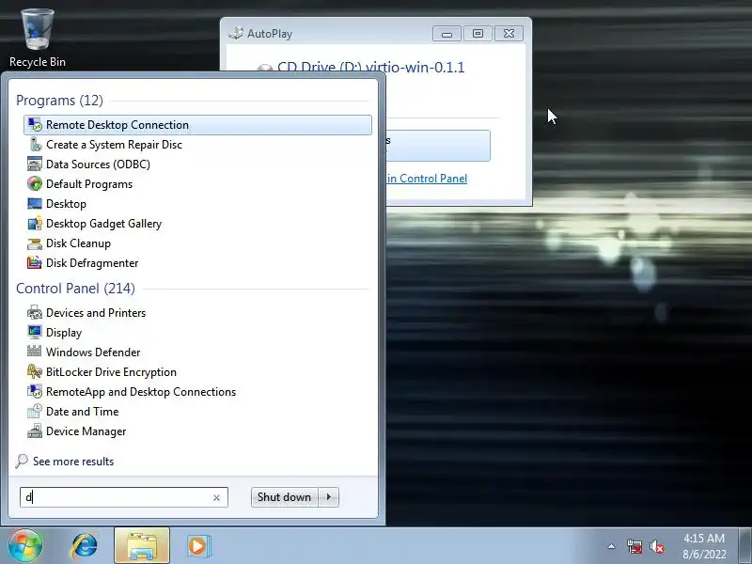Click the Show desktop strip at taskbar end

745,546
